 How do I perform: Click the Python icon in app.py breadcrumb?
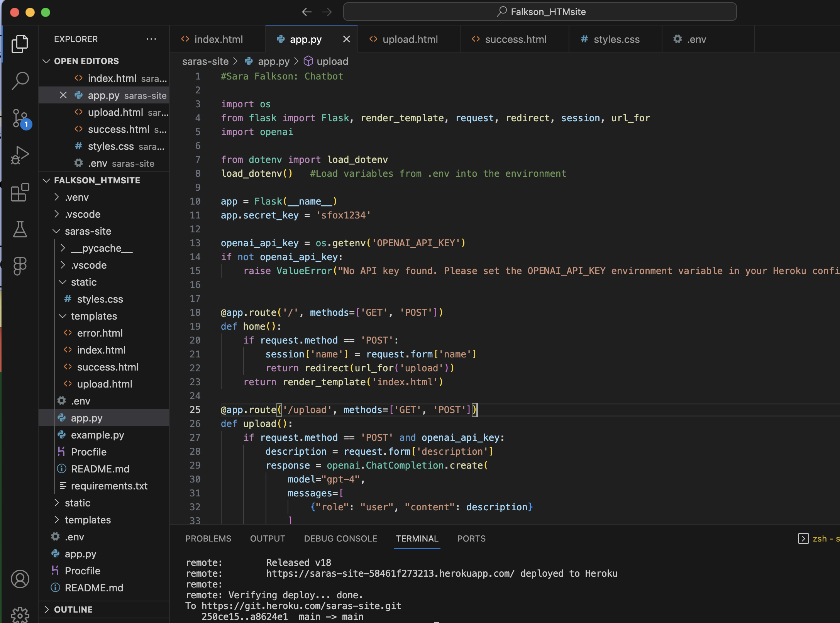(249, 61)
